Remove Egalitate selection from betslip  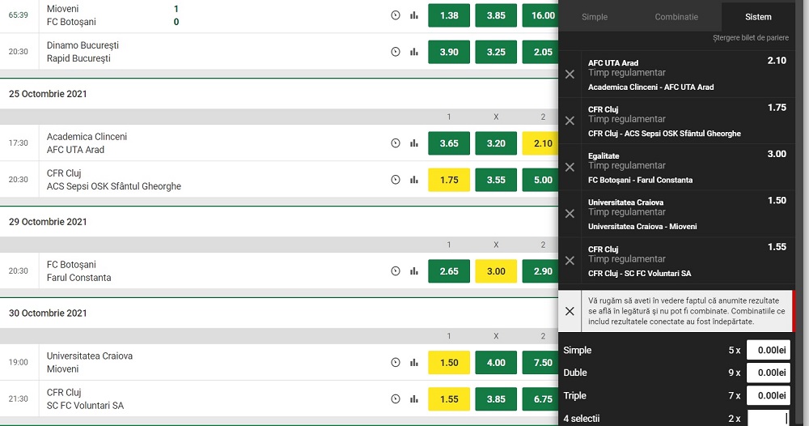point(570,168)
